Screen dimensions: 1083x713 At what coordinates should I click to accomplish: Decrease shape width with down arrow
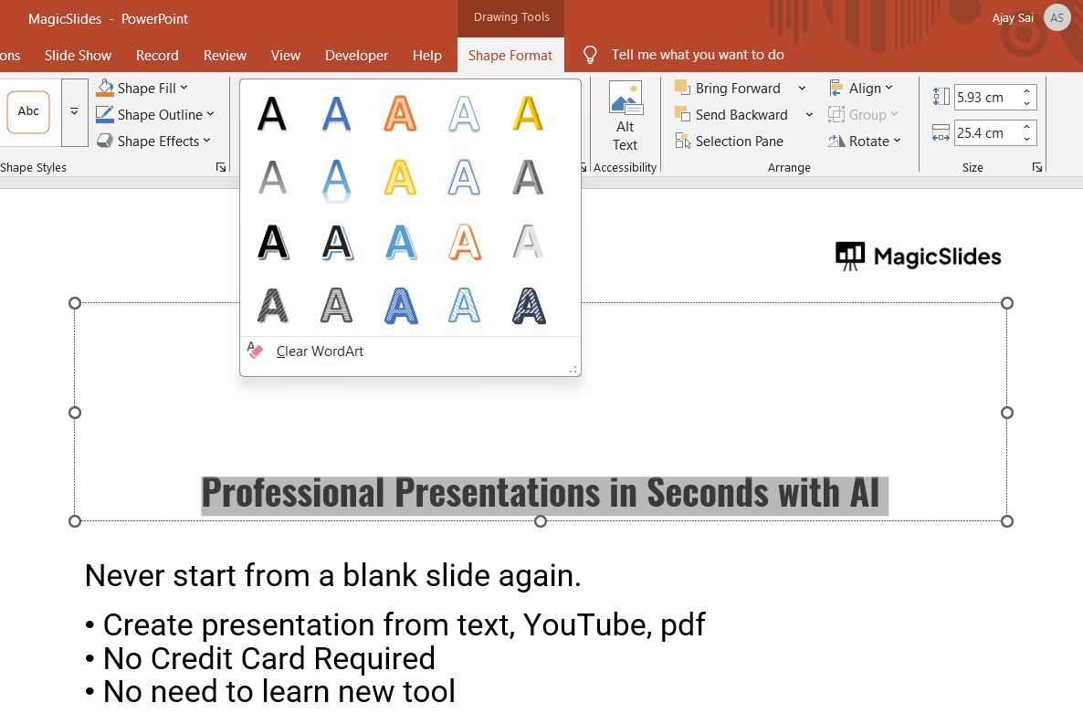(x=1027, y=140)
